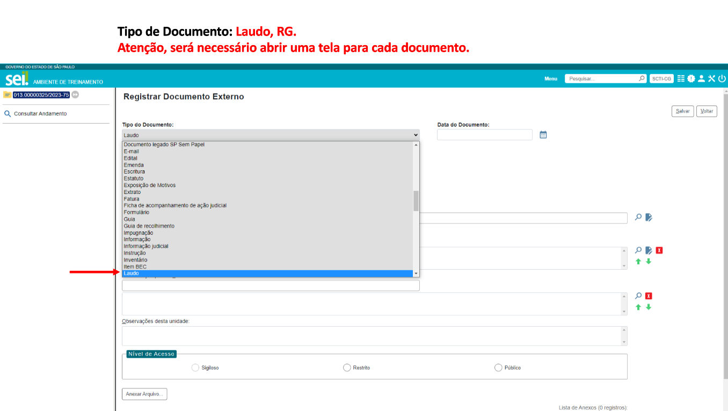Choose 'Edital' in the dropdown list

pos(267,158)
